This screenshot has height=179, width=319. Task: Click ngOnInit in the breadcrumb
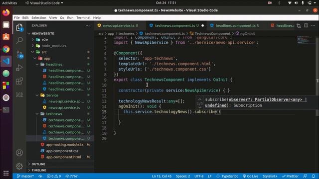(x=247, y=34)
